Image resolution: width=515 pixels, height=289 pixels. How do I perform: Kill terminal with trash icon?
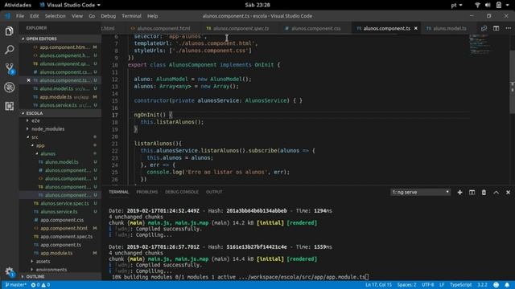[484, 193]
